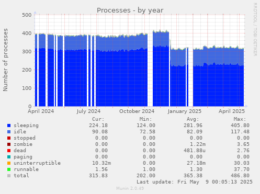Click total average value 365.38
This screenshot has height=194, width=260.
193,176
